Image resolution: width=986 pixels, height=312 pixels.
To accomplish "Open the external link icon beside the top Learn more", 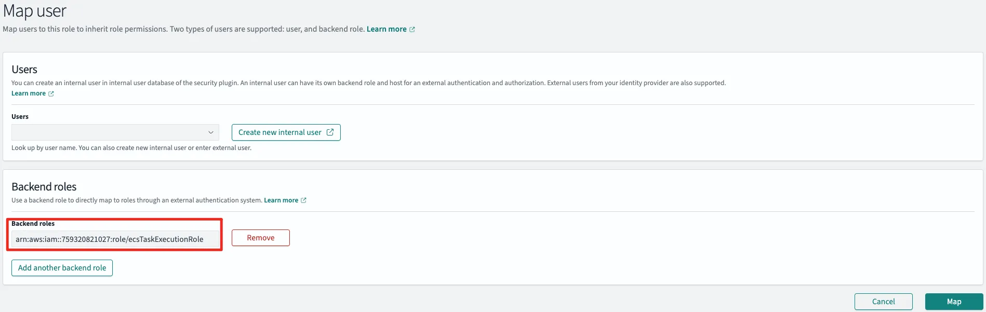I will click(412, 30).
